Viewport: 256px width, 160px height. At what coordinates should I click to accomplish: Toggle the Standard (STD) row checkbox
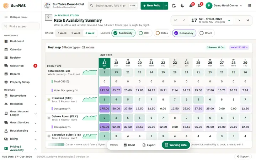[49, 100]
